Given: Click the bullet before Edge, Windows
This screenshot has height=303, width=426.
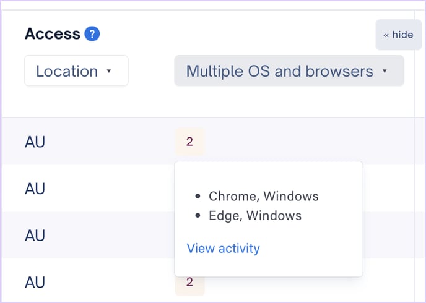Looking at the screenshot, I should (x=198, y=215).
